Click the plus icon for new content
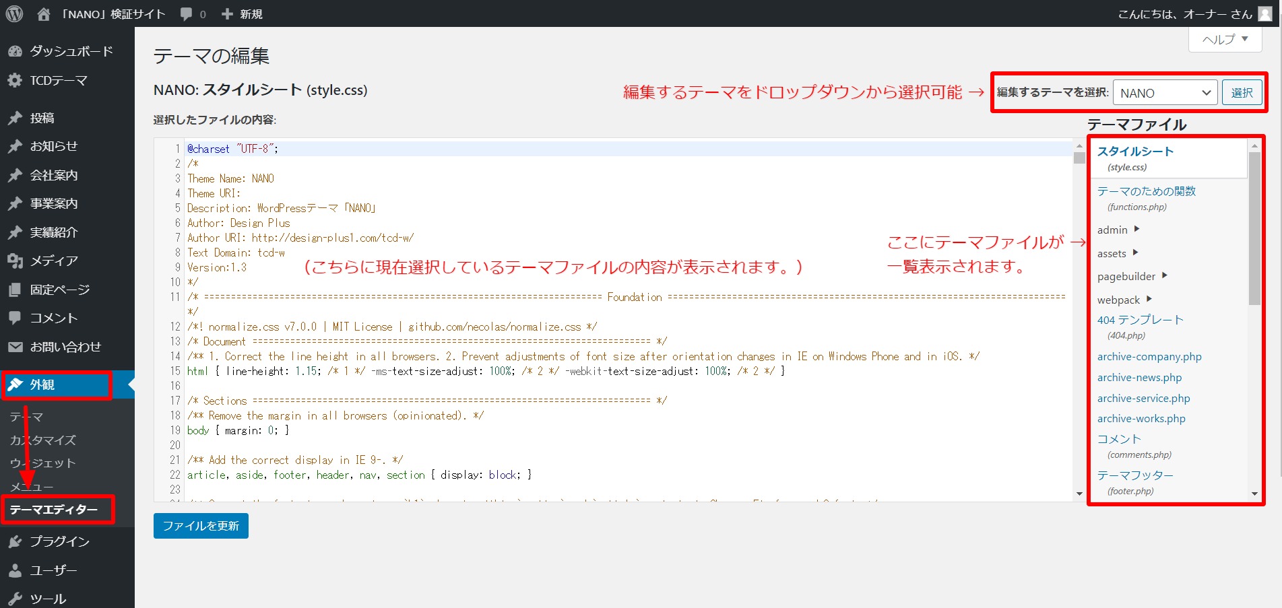This screenshot has width=1282, height=608. pyautogui.click(x=227, y=13)
